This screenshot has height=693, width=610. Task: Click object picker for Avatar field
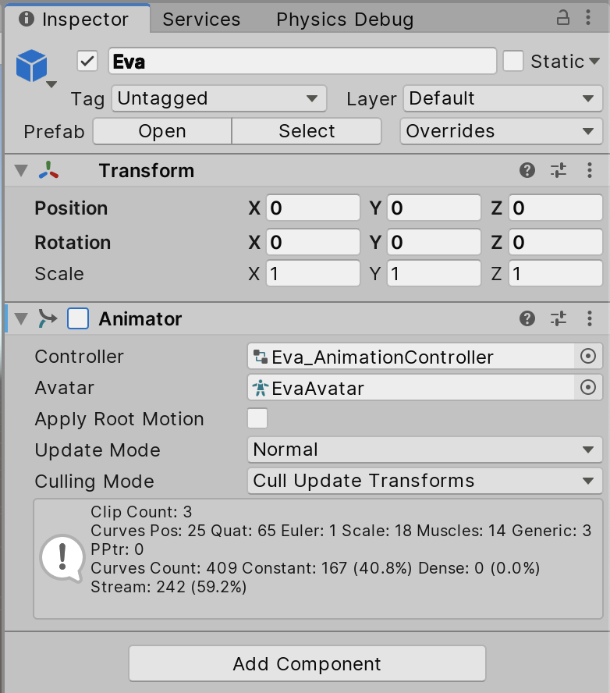588,388
